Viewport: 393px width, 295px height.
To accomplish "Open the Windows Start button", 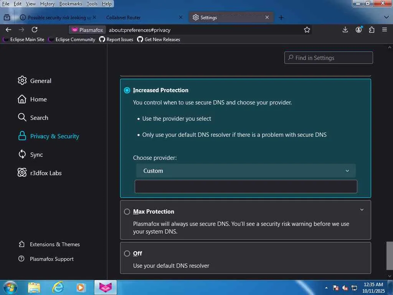I will 10,287.
